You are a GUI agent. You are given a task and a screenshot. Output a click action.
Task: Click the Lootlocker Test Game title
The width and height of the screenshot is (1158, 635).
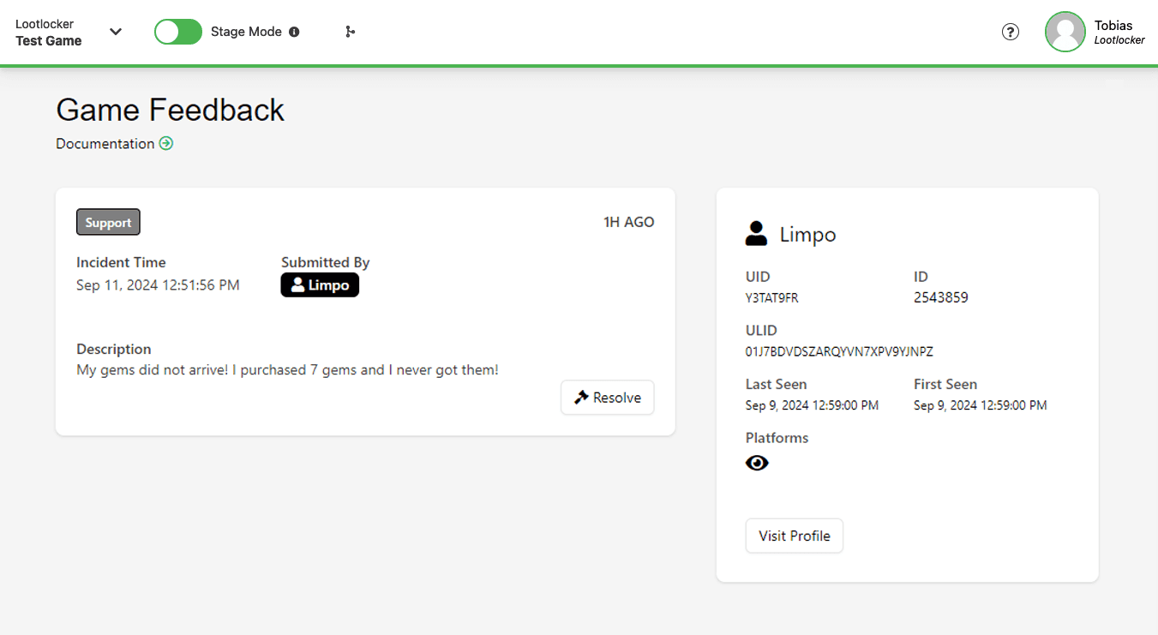click(49, 33)
